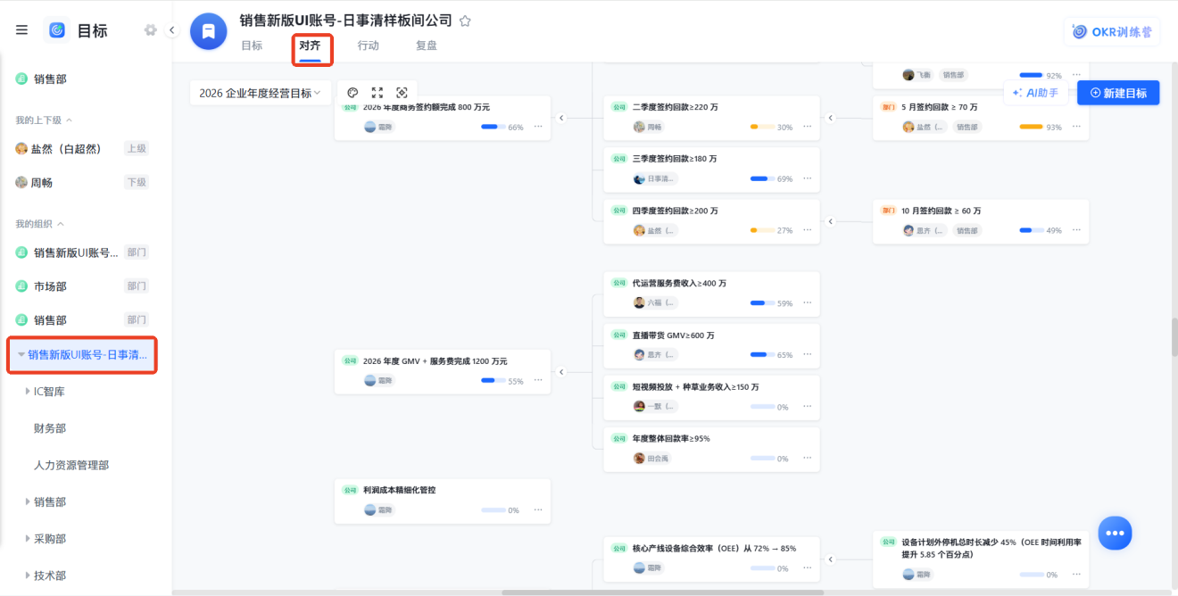Collapse 我的组织 section
Viewport: 1178px width, 596px height.
point(61,224)
